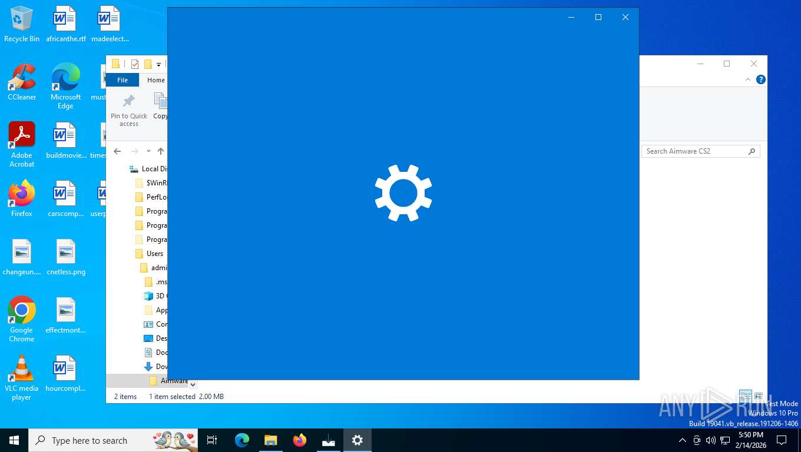Viewport: 801px width, 452px height.
Task: Launch Firefox from the desktop shortcut
Action: click(22, 199)
